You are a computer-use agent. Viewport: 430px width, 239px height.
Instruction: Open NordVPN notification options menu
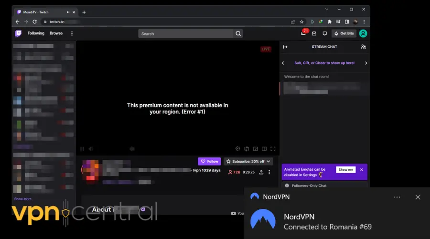click(x=397, y=197)
